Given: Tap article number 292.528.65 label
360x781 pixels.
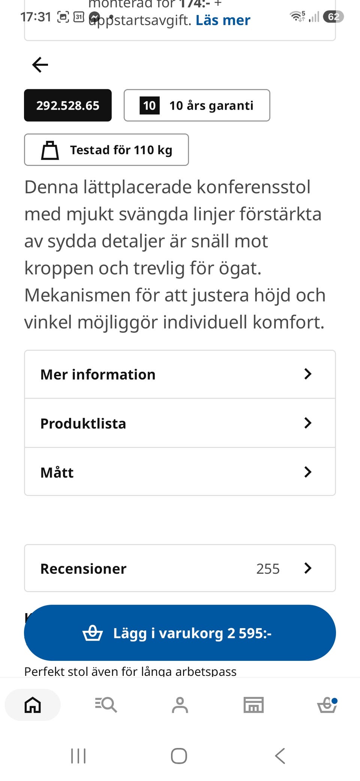Looking at the screenshot, I should (68, 106).
